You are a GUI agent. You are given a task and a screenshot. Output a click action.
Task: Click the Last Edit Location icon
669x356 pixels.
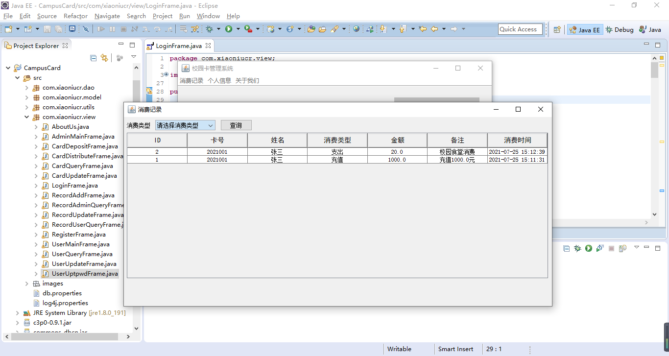tap(423, 29)
